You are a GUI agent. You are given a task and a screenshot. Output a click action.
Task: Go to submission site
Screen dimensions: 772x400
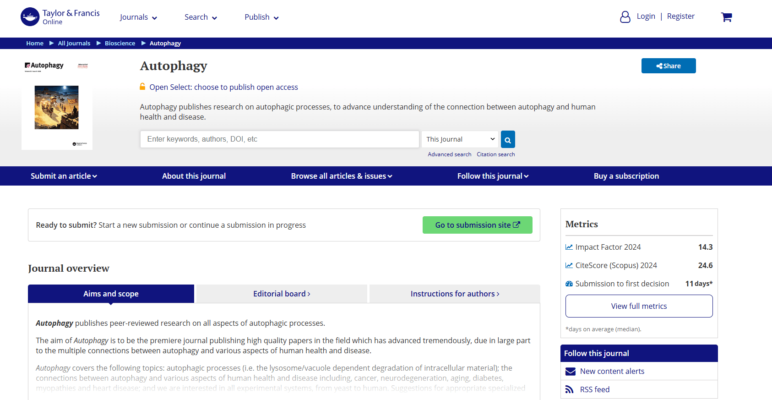tap(478, 225)
